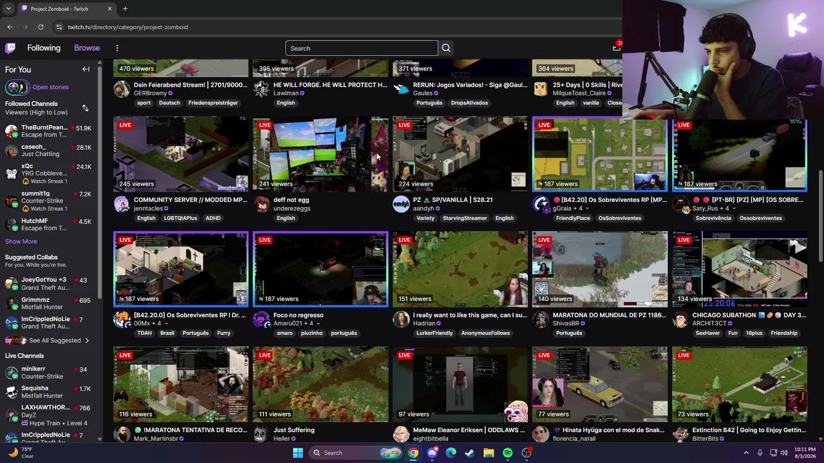This screenshot has height=463, width=824.
Task: Select the FriendlyPlace tag
Action: point(573,218)
